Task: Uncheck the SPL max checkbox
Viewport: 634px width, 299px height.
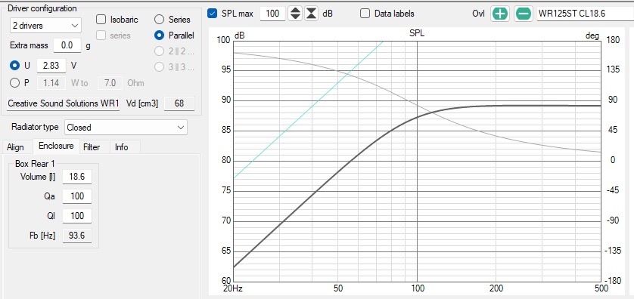Action: [213, 14]
